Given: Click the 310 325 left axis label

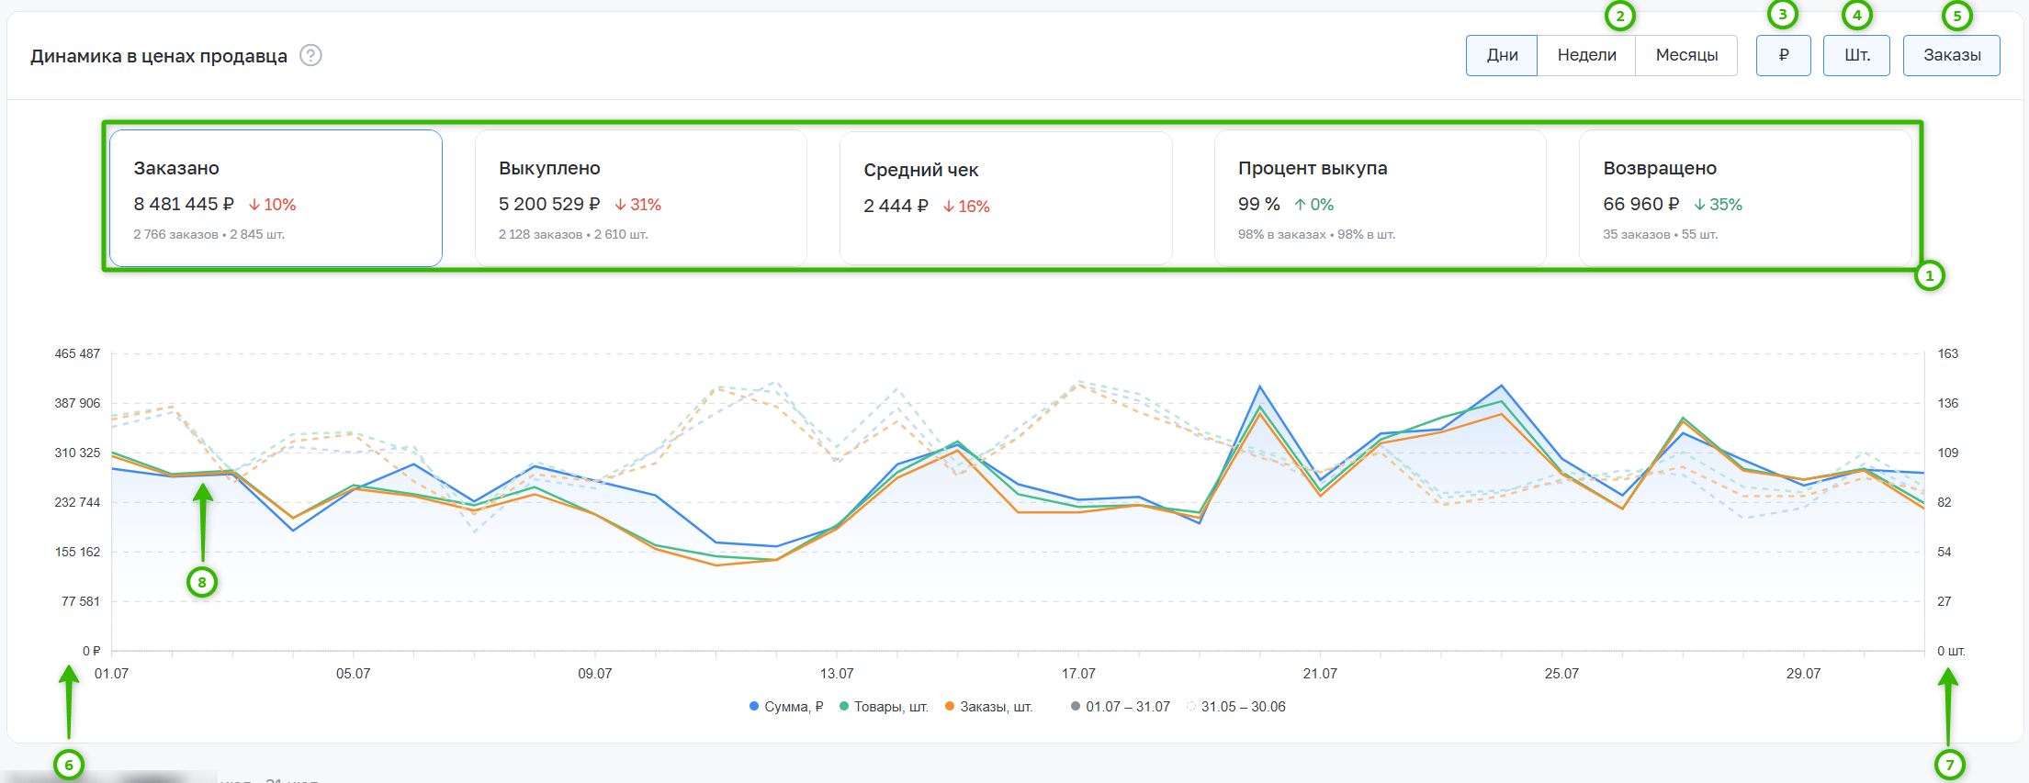Looking at the screenshot, I should point(77,453).
